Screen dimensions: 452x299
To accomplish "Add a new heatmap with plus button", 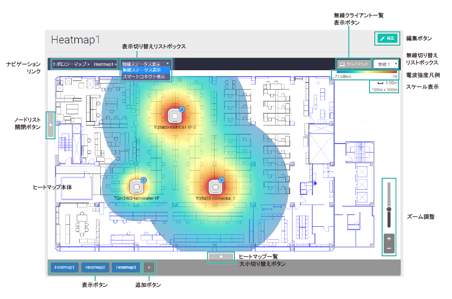I will pyautogui.click(x=149, y=268).
